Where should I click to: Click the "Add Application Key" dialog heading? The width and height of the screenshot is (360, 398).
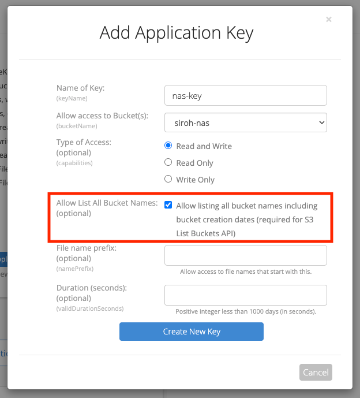[177, 32]
